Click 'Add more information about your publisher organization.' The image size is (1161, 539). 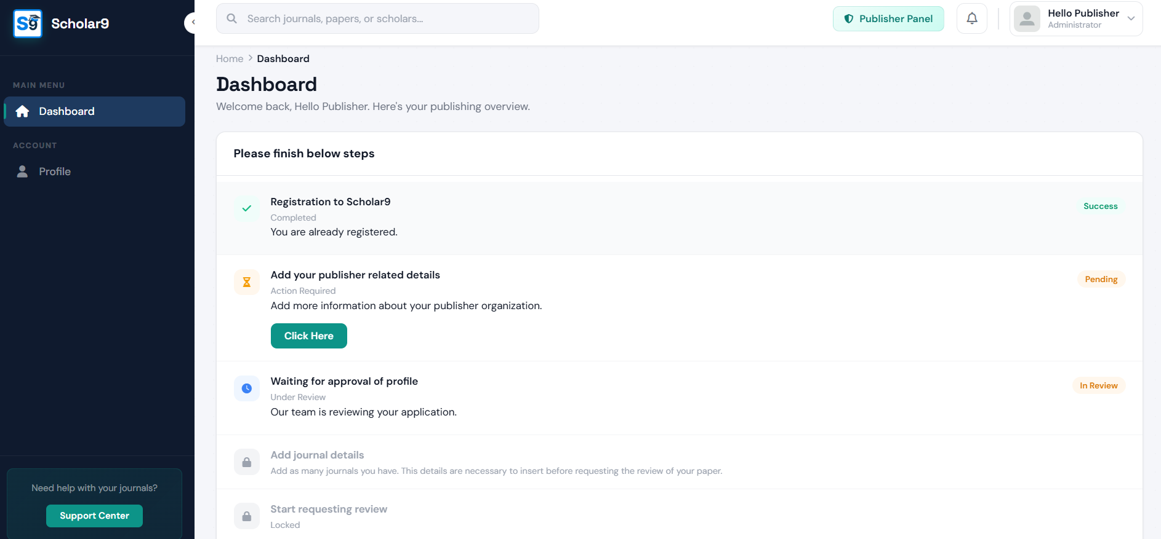point(406,305)
